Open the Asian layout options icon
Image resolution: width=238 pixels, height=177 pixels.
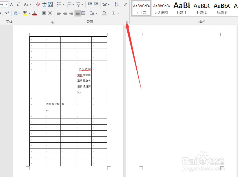(106, 4)
